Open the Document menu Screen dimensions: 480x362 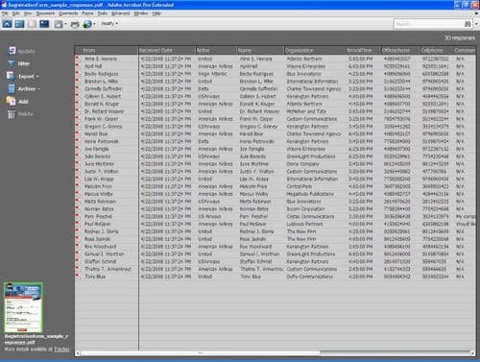coord(45,13)
